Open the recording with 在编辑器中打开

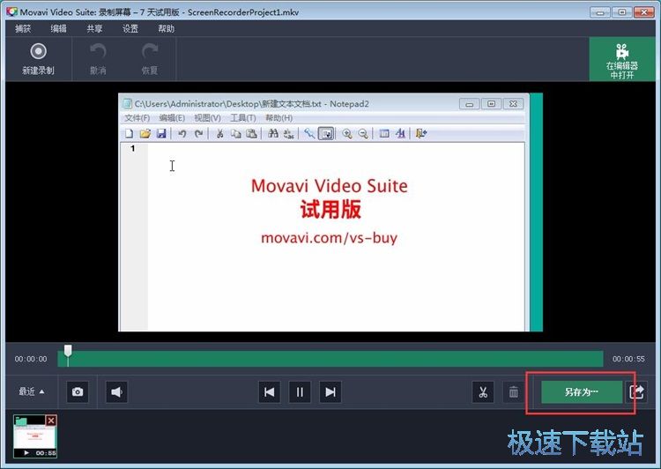[x=622, y=59]
